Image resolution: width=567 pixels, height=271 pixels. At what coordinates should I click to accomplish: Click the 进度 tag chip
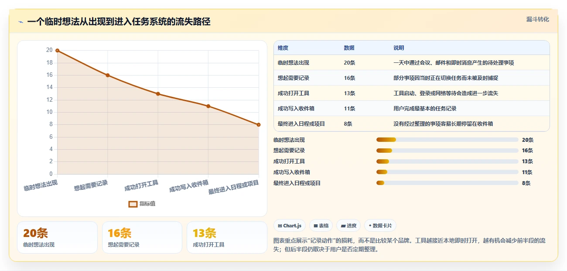[348, 226]
